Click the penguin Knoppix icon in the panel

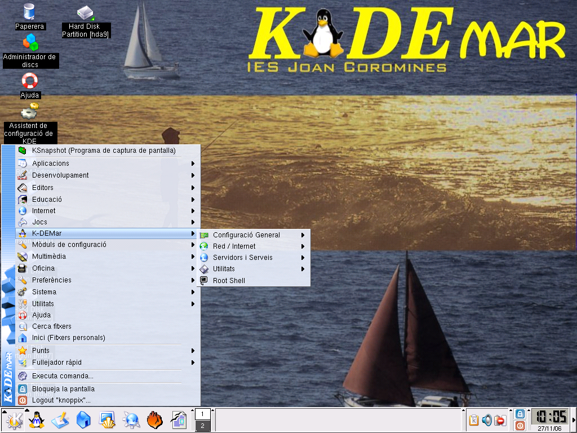click(37, 420)
